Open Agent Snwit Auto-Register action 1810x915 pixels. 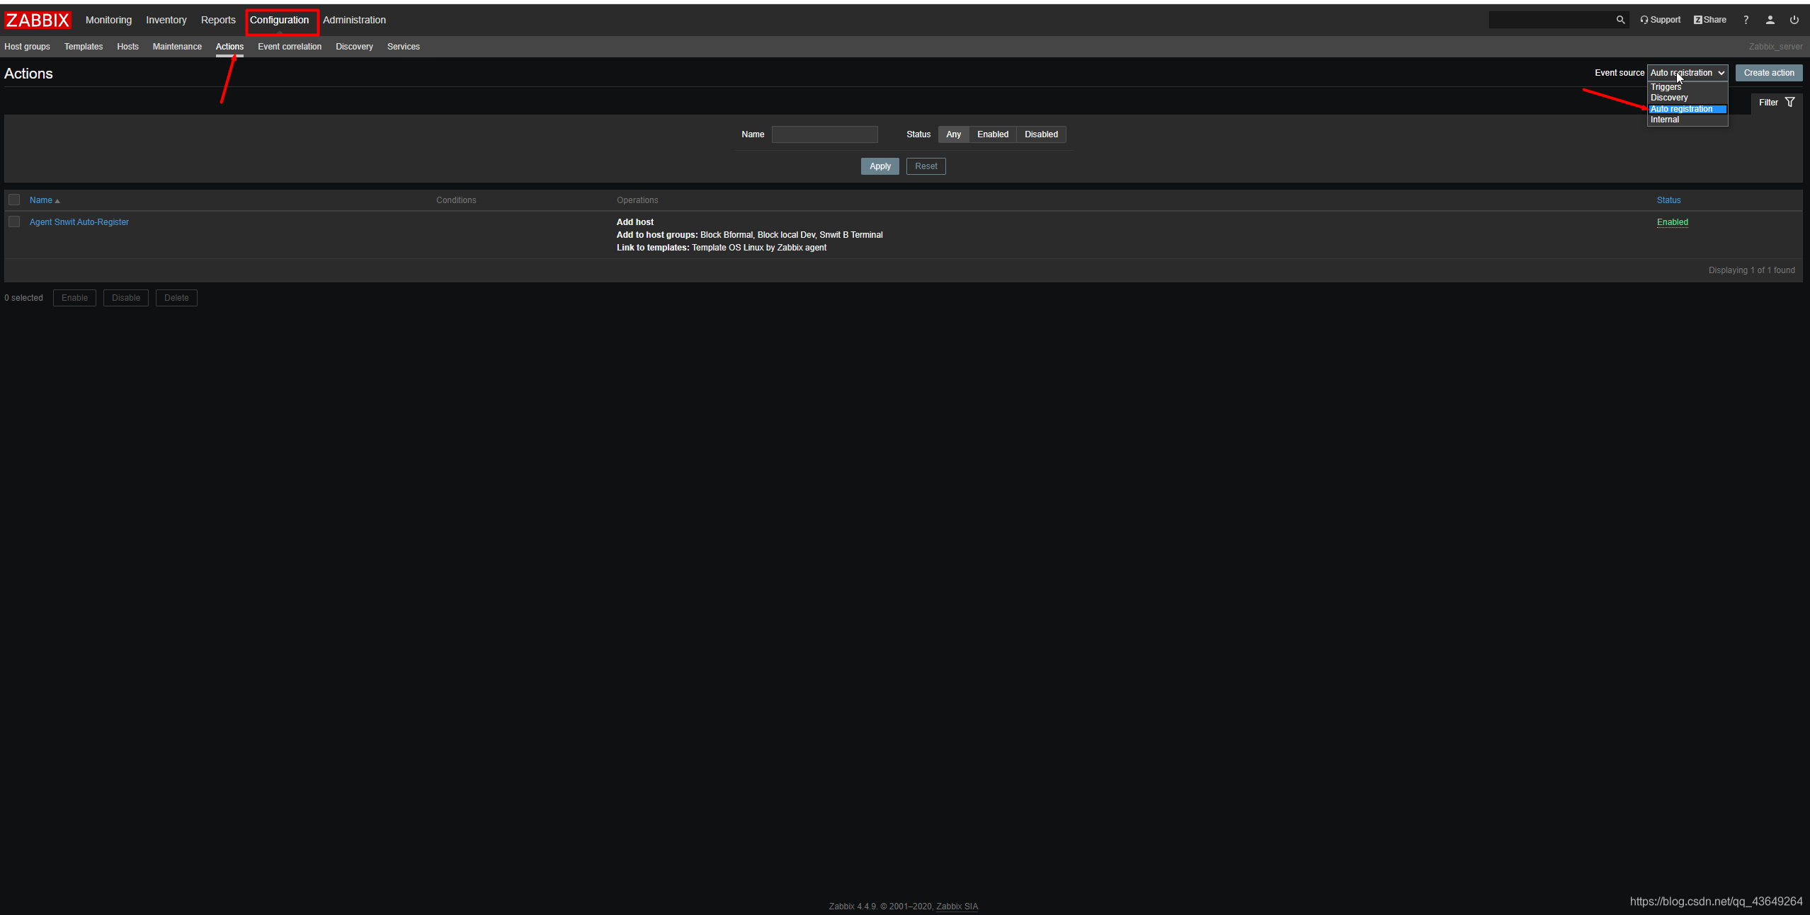(x=79, y=222)
